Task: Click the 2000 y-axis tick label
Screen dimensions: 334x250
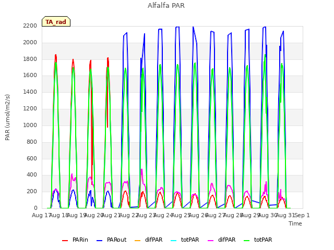Action: (x=30, y=43)
